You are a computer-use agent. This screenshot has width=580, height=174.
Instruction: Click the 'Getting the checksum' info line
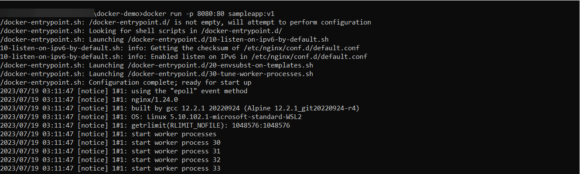coord(180,48)
